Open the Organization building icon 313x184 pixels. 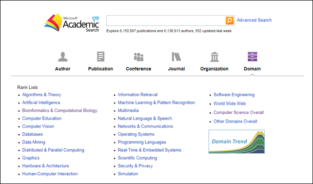click(215, 57)
